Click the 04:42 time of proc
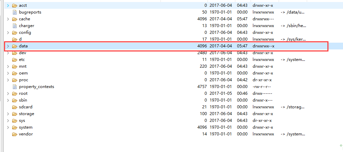This screenshot has width=343, height=152. tap(242, 80)
